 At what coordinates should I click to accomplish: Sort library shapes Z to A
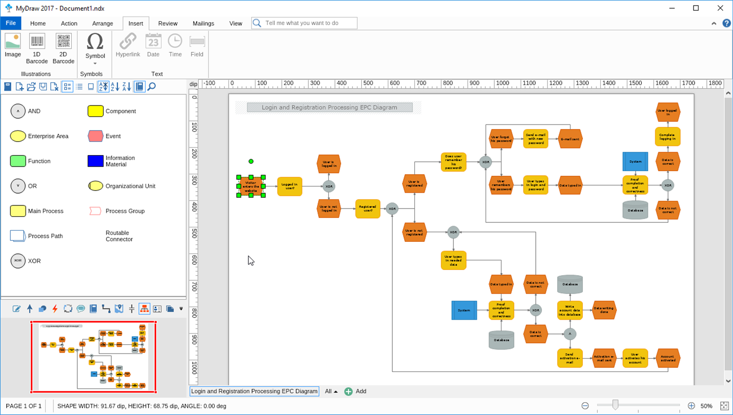pos(127,87)
